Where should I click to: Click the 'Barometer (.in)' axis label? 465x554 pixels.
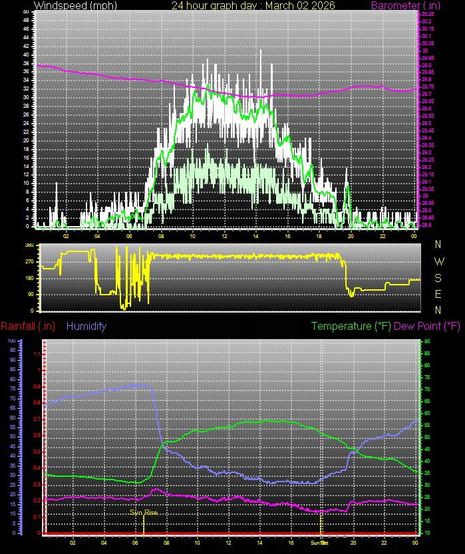pos(406,5)
